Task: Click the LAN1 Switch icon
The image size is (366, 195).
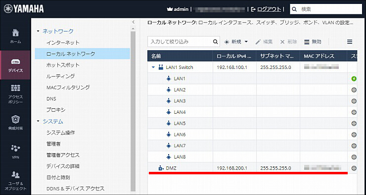Action: pos(161,67)
